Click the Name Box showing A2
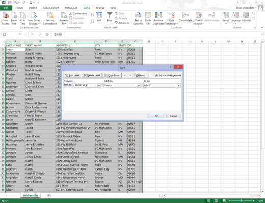Image resolution: width=265 pixels, height=203 pixels. click(x=12, y=35)
